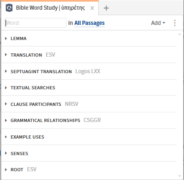Open the All Passages link
Screen dimensions: 184x180
tap(89, 23)
